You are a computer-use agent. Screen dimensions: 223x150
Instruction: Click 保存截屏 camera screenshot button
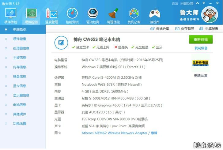coord(184,28)
